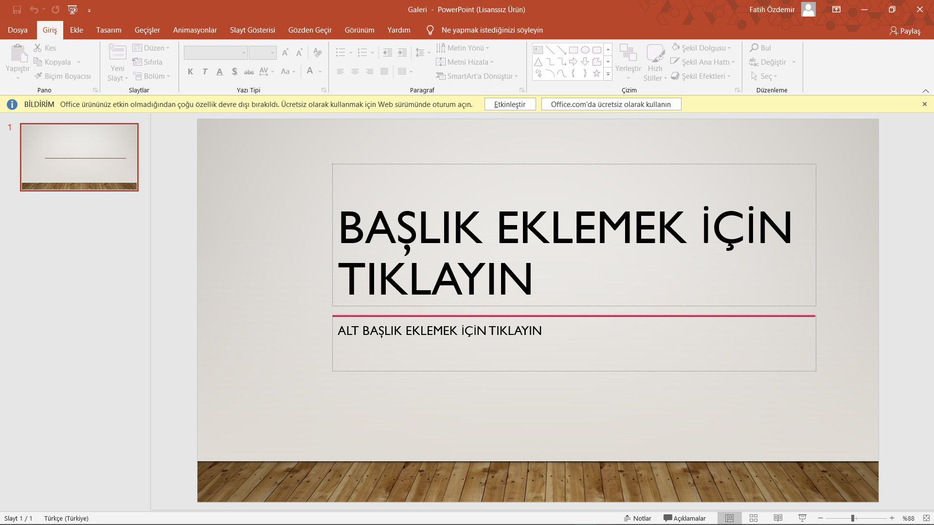Toggle bold (K) formatting
Viewport: 934px width, 525px height.
point(190,71)
